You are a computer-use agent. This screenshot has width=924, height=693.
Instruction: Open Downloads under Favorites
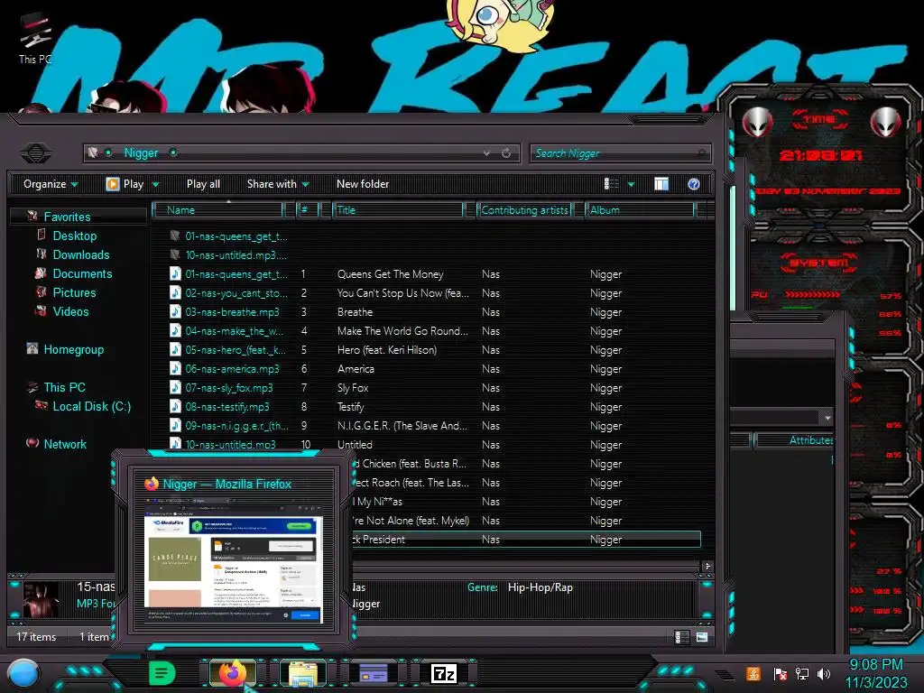(x=81, y=254)
